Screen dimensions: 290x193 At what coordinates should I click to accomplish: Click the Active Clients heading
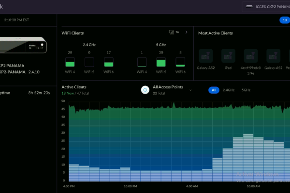(x=74, y=87)
